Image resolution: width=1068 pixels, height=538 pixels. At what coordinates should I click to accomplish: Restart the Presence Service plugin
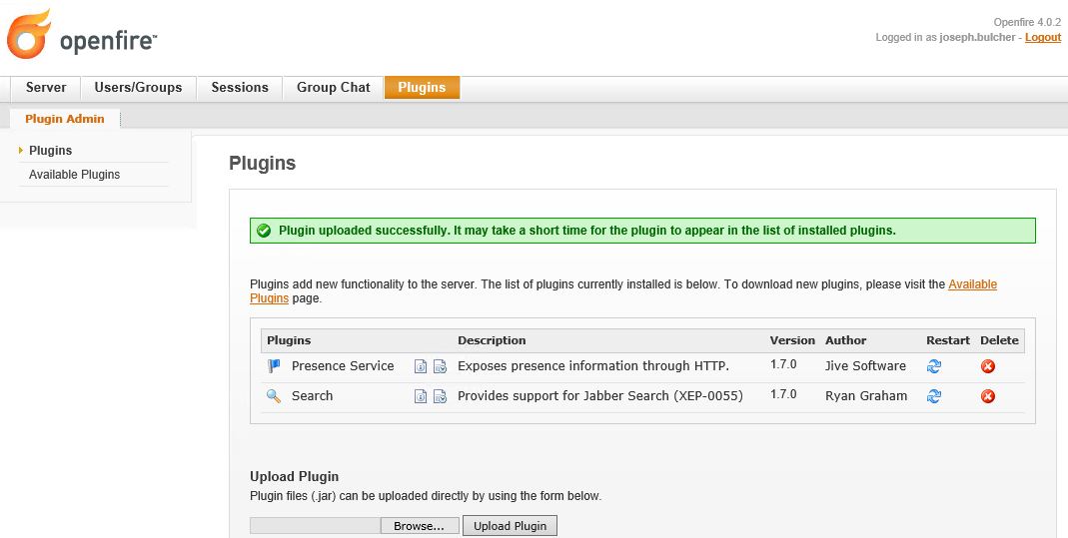click(934, 366)
